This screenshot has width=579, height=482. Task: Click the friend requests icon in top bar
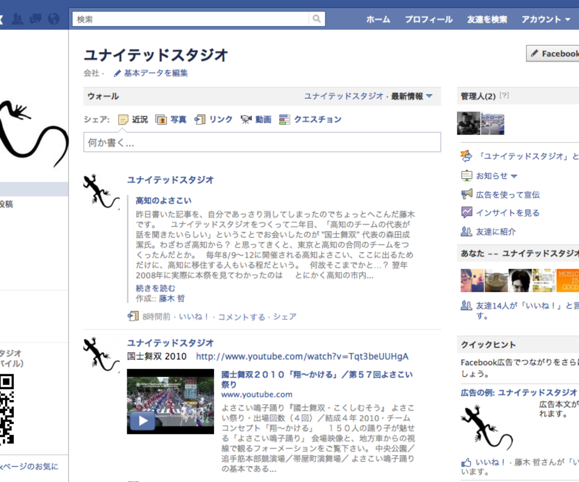[17, 19]
